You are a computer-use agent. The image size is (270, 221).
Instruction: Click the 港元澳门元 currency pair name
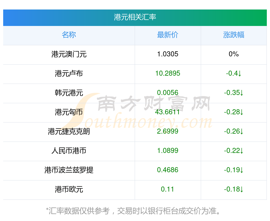point(69,54)
